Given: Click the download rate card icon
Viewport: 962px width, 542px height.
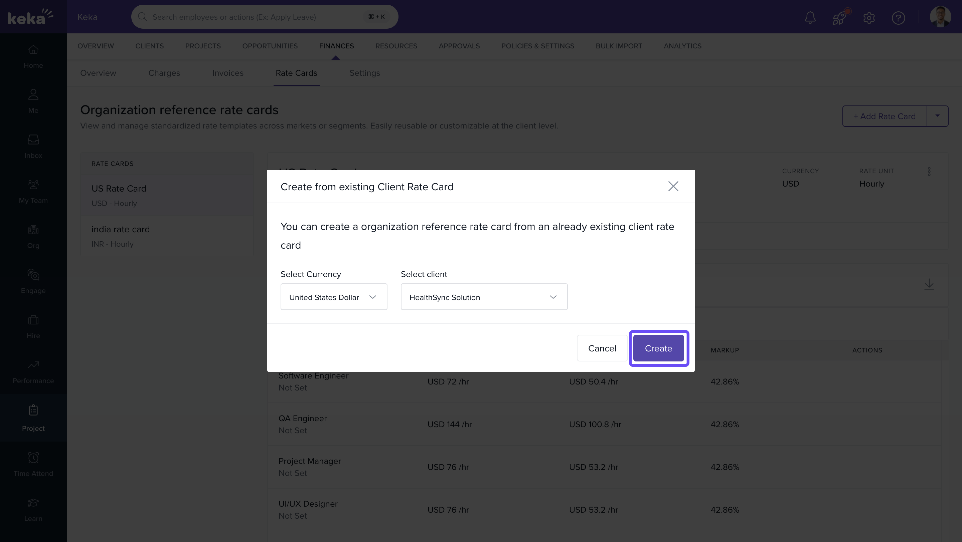Looking at the screenshot, I should (x=929, y=284).
